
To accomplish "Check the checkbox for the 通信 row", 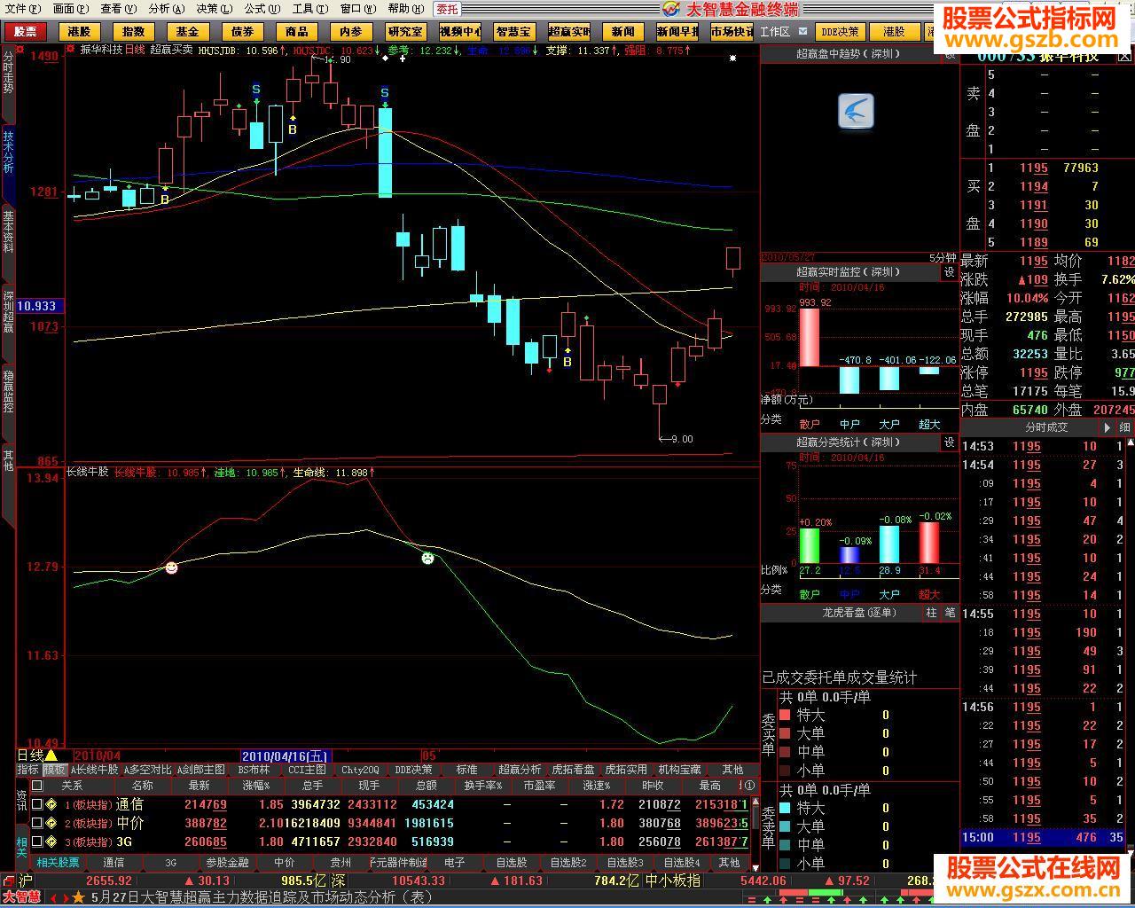I will coord(37,804).
